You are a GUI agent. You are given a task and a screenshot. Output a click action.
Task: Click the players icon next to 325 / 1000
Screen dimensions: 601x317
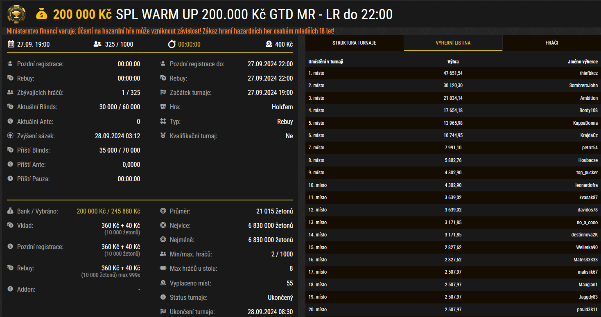[97, 44]
